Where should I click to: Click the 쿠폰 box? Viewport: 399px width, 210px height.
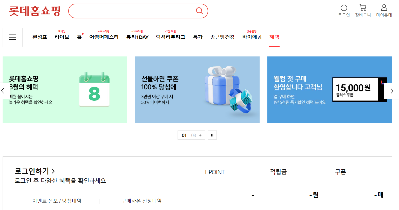point(360,183)
